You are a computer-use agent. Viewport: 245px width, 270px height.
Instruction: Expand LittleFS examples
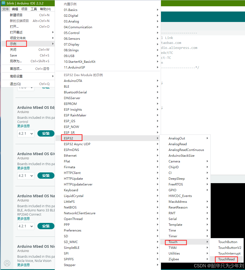coord(108,202)
